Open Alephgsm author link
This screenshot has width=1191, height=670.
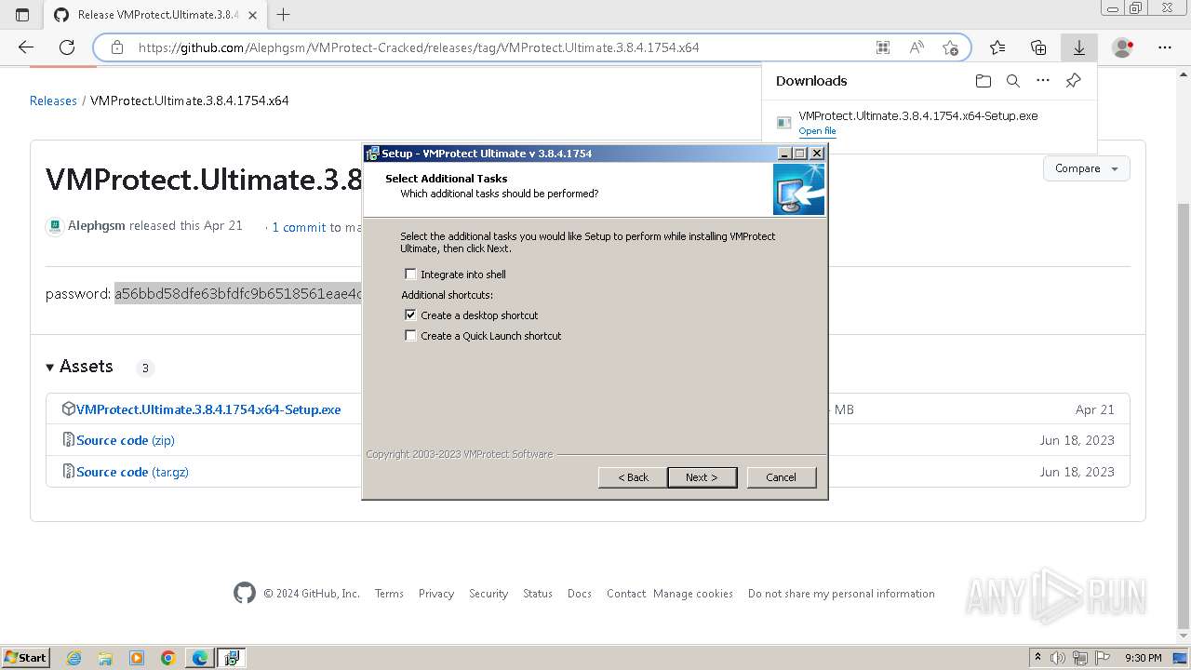click(x=97, y=226)
